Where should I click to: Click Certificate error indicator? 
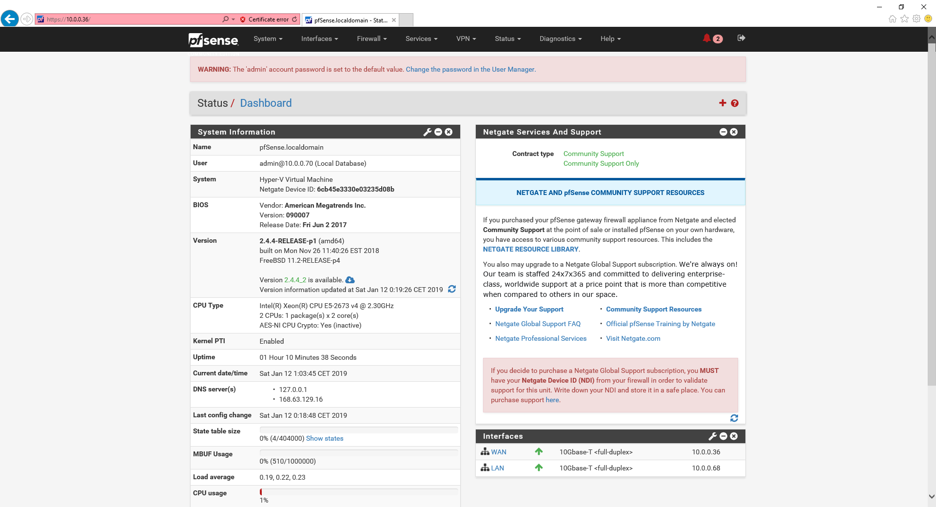point(264,19)
